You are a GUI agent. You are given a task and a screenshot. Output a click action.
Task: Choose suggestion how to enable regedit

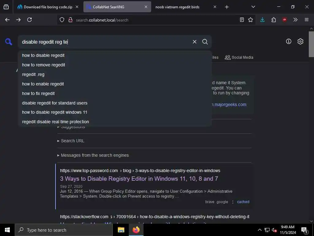[x=115, y=84]
